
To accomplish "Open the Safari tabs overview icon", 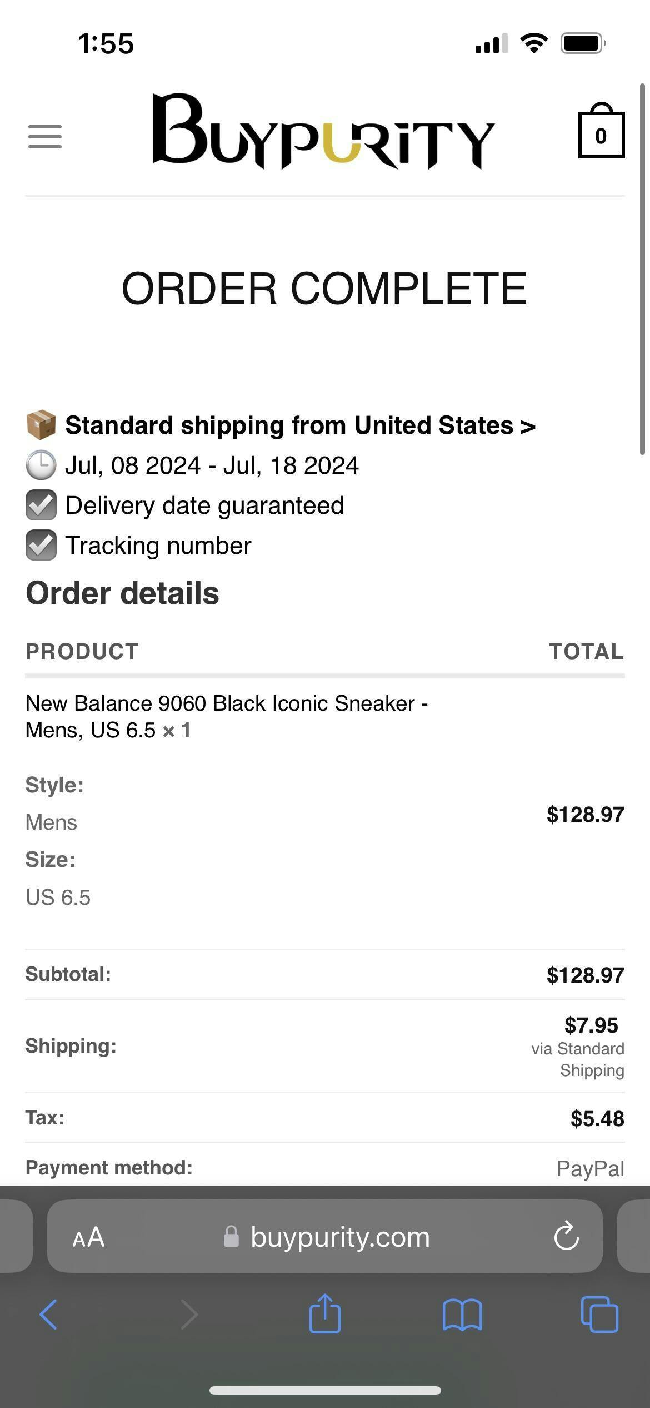I will point(599,1315).
